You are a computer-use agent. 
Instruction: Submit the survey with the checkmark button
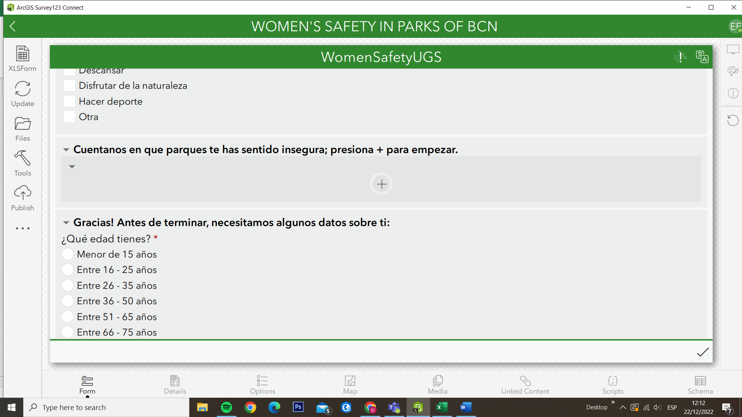click(x=703, y=352)
